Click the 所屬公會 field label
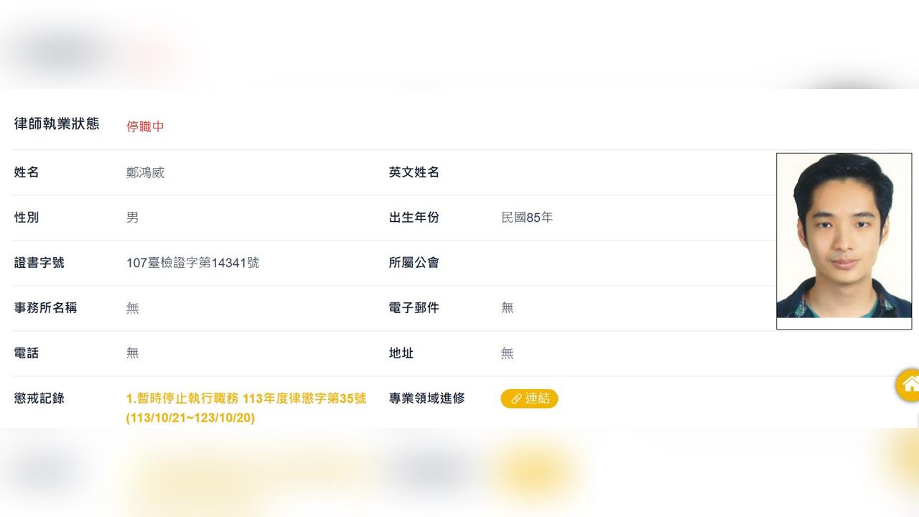 coord(414,263)
